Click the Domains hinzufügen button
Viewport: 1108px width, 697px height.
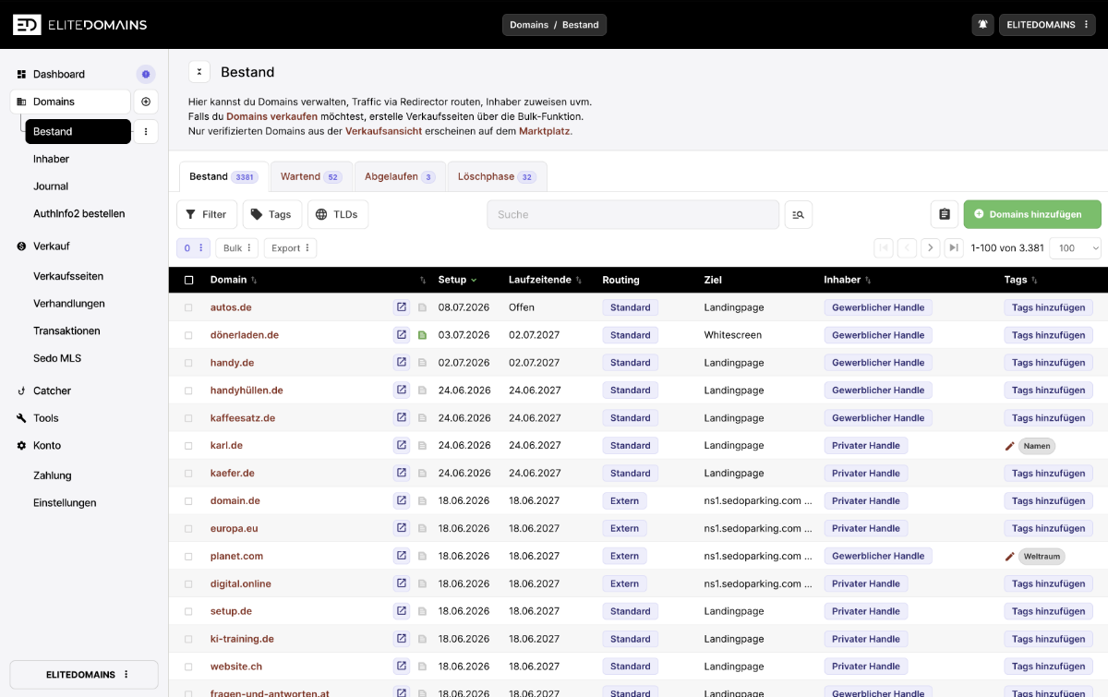click(1032, 214)
